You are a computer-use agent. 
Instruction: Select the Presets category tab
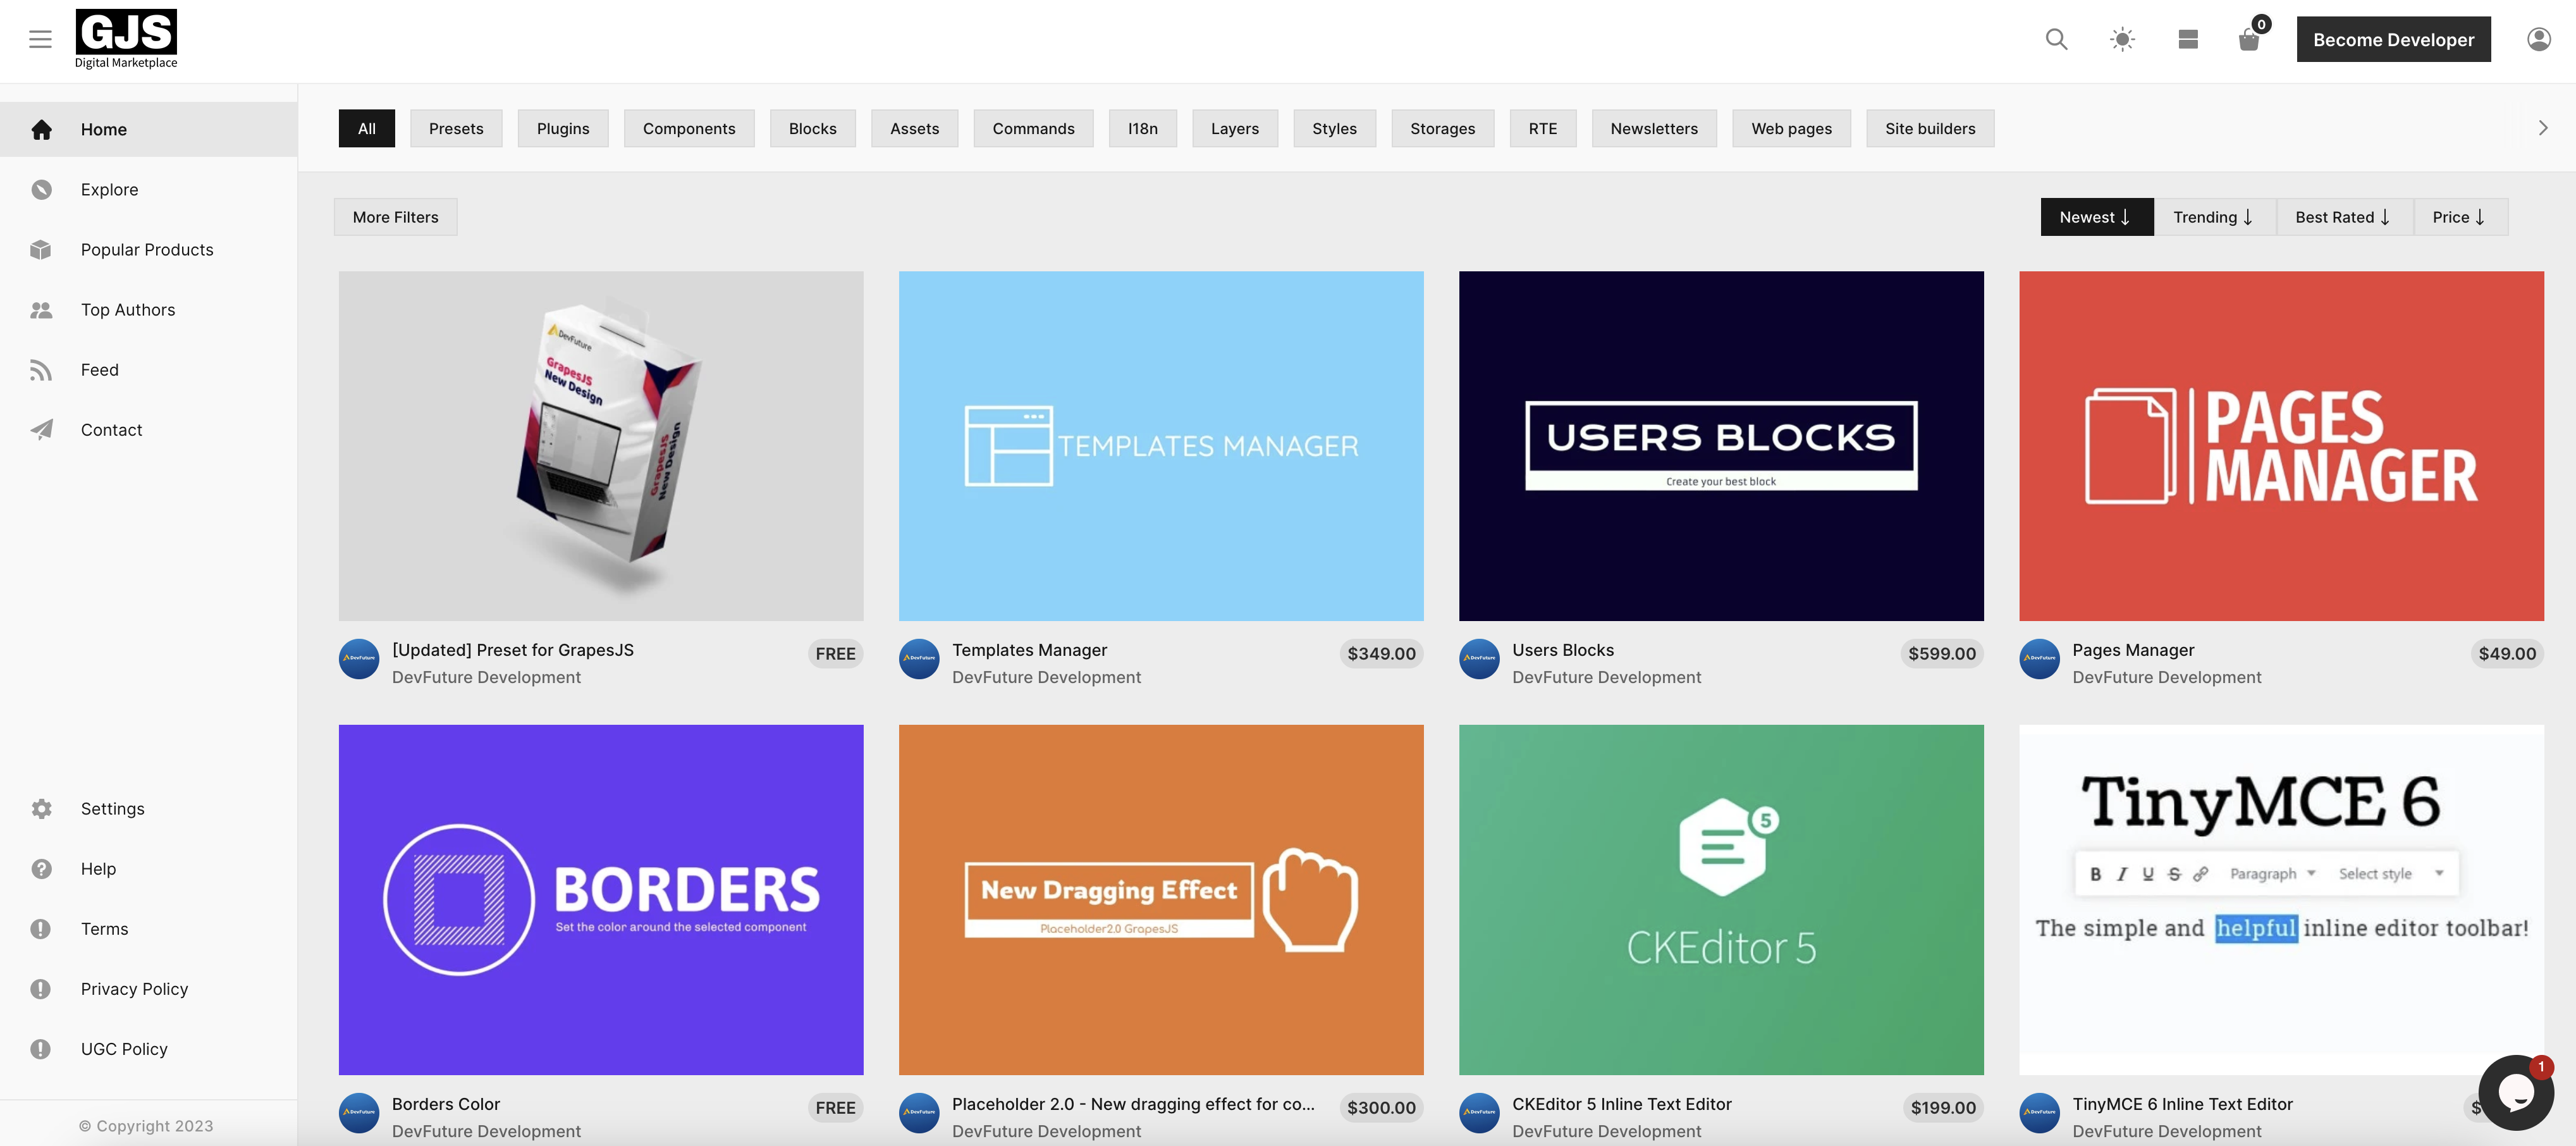(x=456, y=128)
